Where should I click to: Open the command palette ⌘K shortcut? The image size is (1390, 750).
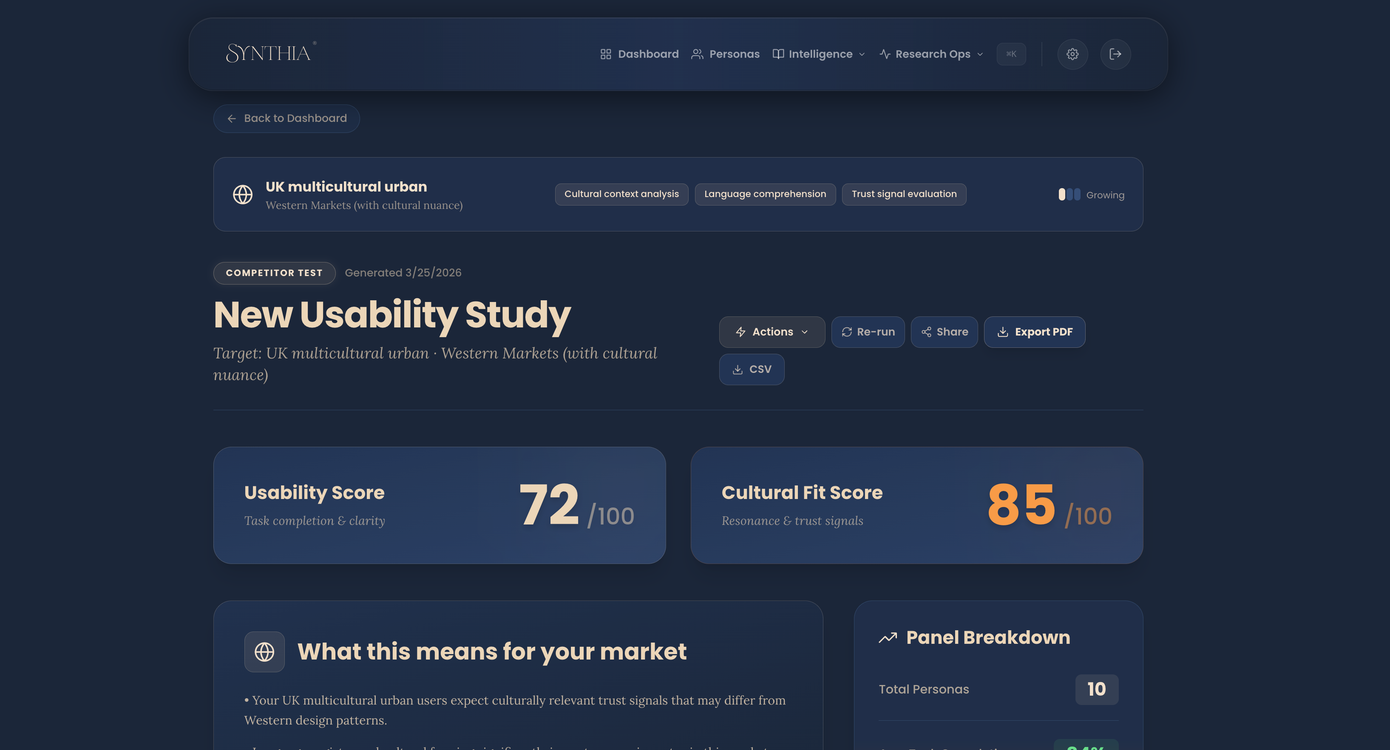[x=1011, y=54]
